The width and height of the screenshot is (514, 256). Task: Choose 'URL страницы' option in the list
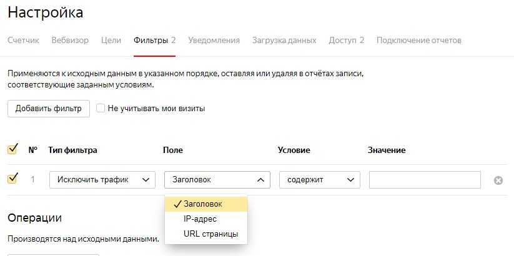pyautogui.click(x=210, y=234)
